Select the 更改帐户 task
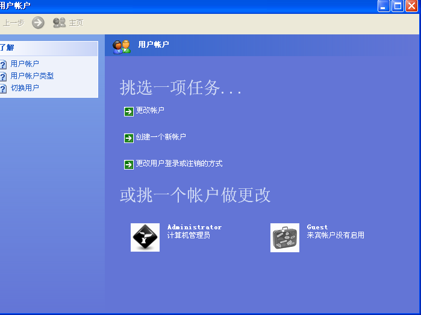Image resolution: width=421 pixels, height=315 pixels. (x=150, y=110)
